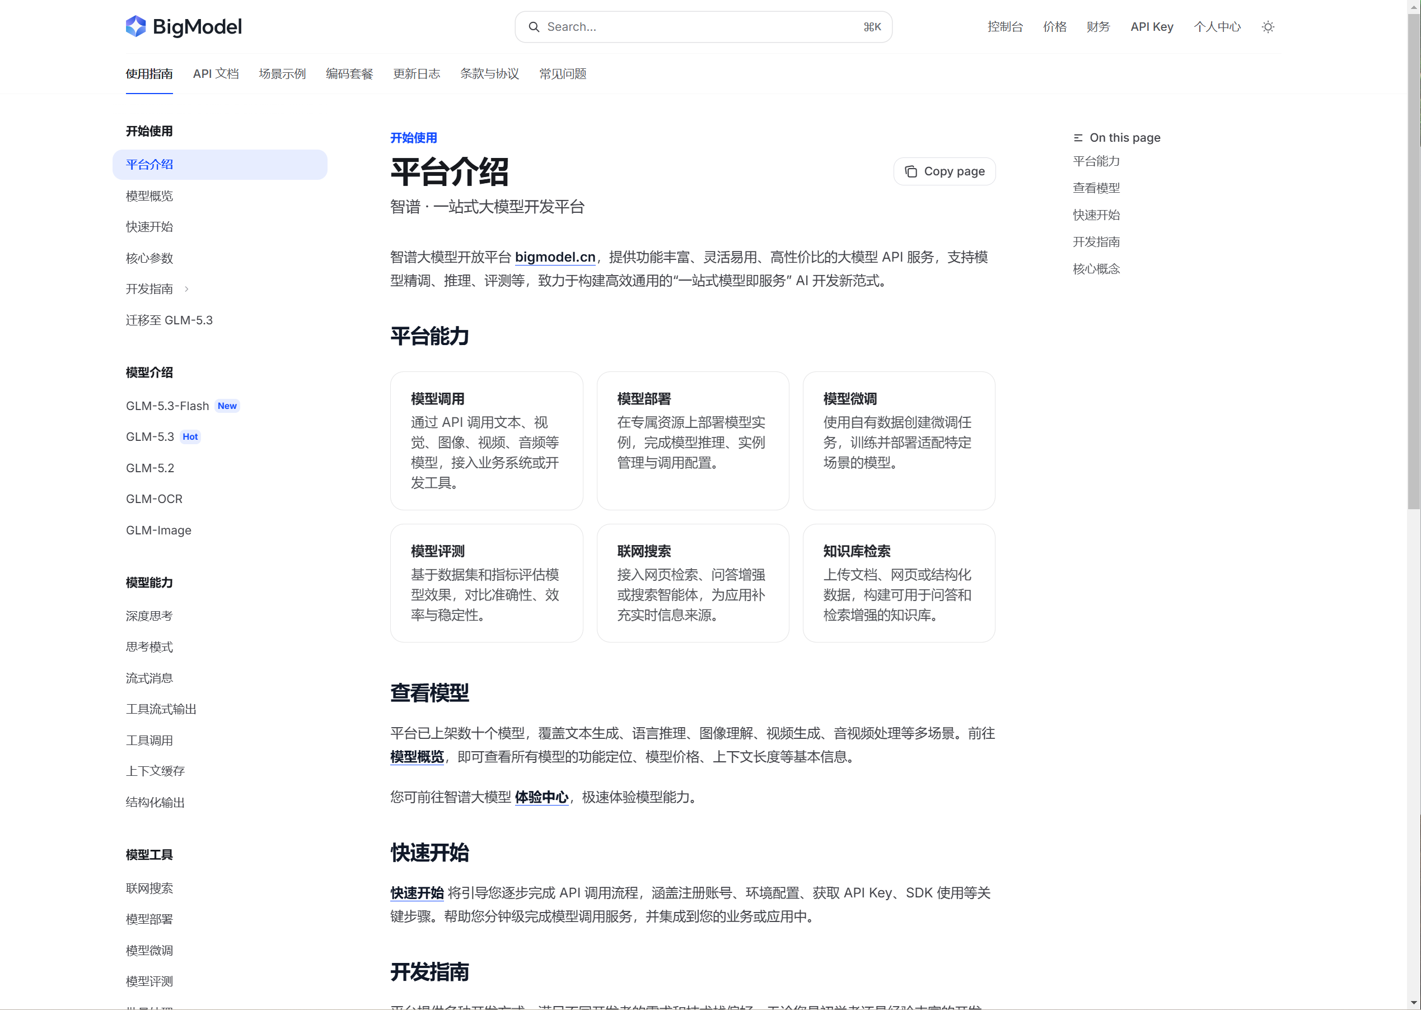Open GLM-Image in the sidebar

point(158,530)
